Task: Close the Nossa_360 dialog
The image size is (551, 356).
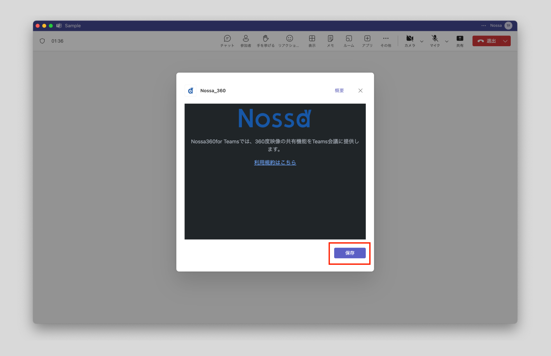Action: [x=360, y=90]
